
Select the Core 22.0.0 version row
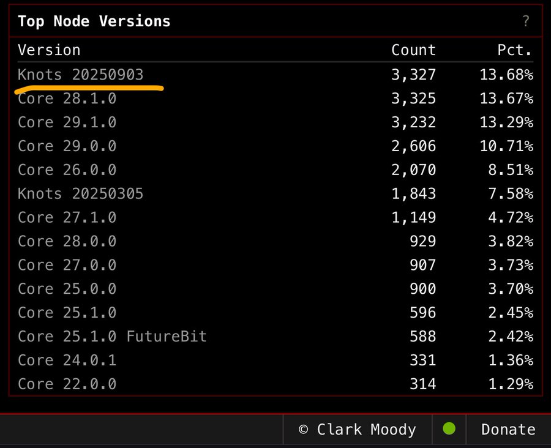click(x=67, y=384)
